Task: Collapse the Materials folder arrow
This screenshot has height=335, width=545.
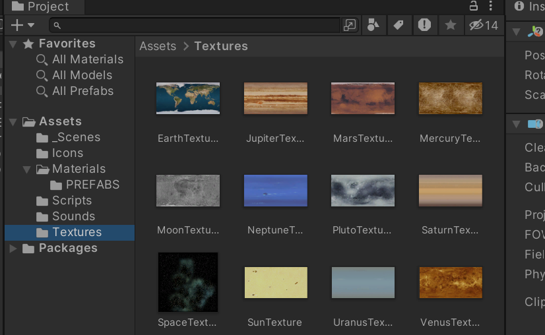Action: pyautogui.click(x=27, y=169)
